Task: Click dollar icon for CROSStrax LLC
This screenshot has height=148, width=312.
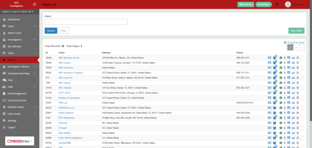Action: point(285,108)
